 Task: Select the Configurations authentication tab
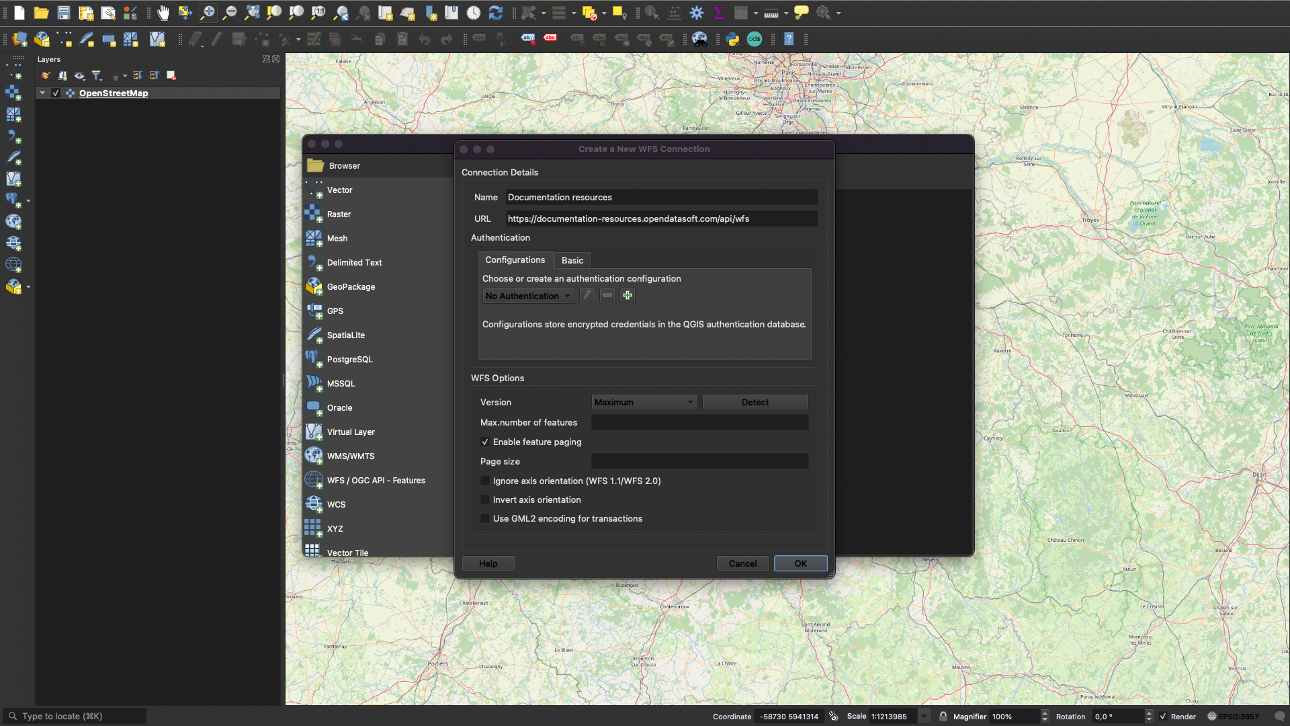515,260
